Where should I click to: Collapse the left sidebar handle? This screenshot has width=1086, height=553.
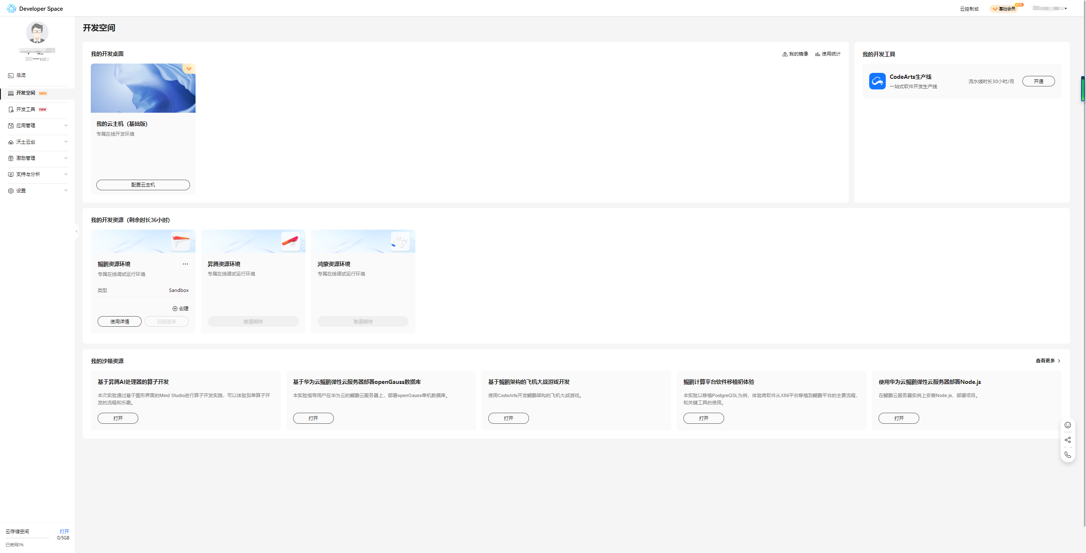tap(76, 231)
